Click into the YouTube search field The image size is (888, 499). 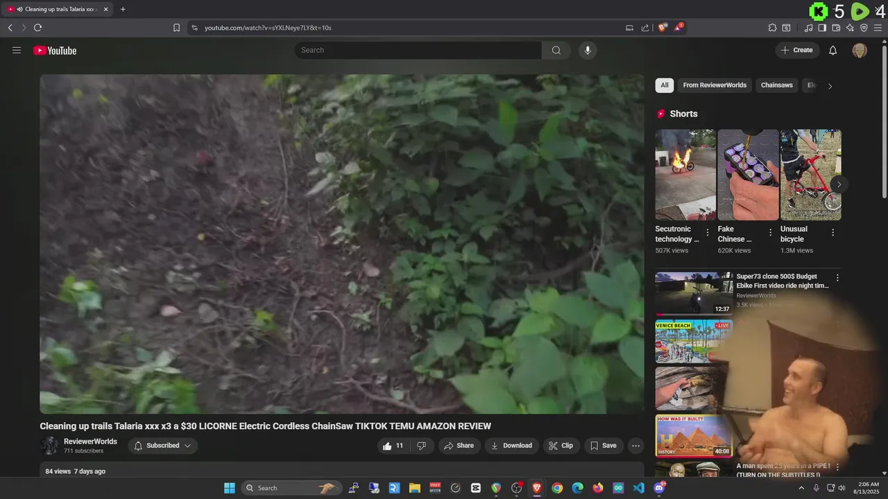coord(418,50)
